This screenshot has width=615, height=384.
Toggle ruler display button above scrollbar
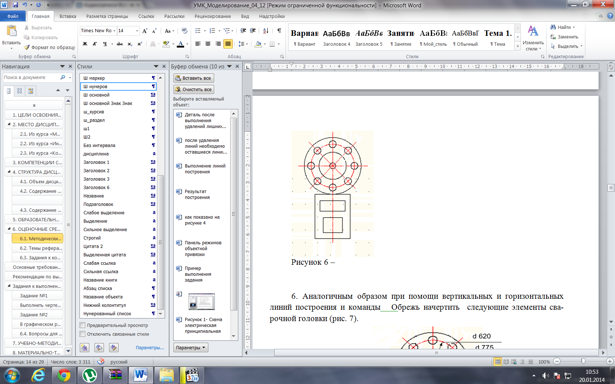click(611, 67)
